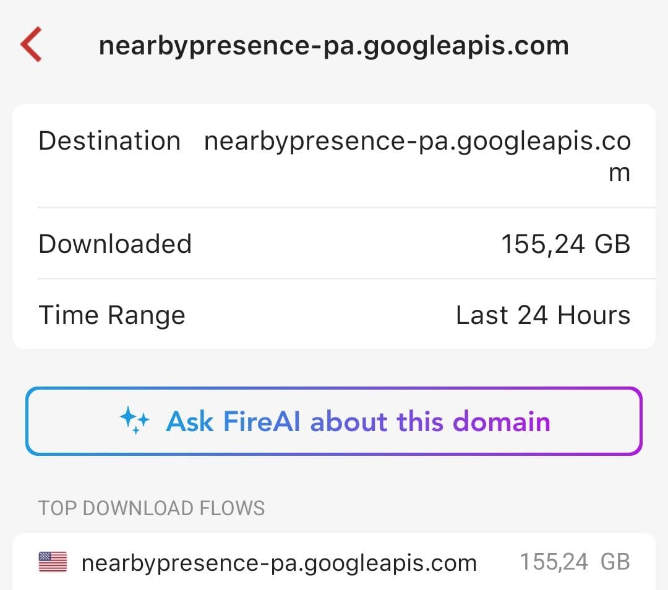Select the Destination label
This screenshot has width=668, height=590.
coord(109,141)
